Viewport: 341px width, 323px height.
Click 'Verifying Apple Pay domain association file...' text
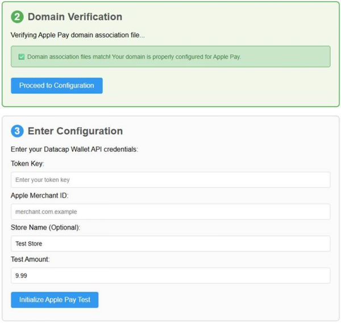(x=78, y=35)
